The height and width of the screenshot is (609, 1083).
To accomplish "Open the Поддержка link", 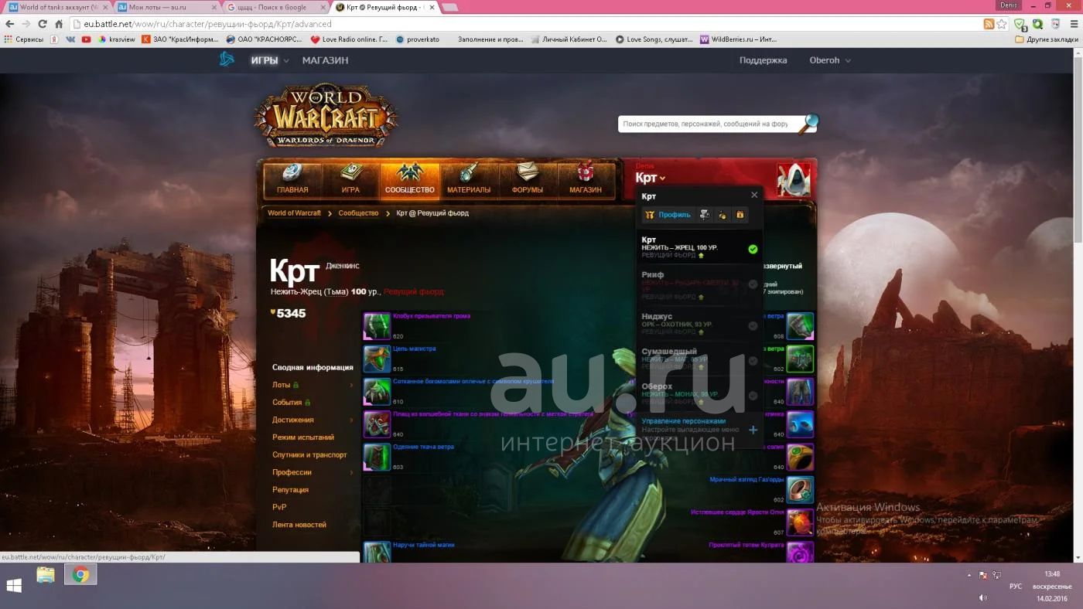I will 763,60.
